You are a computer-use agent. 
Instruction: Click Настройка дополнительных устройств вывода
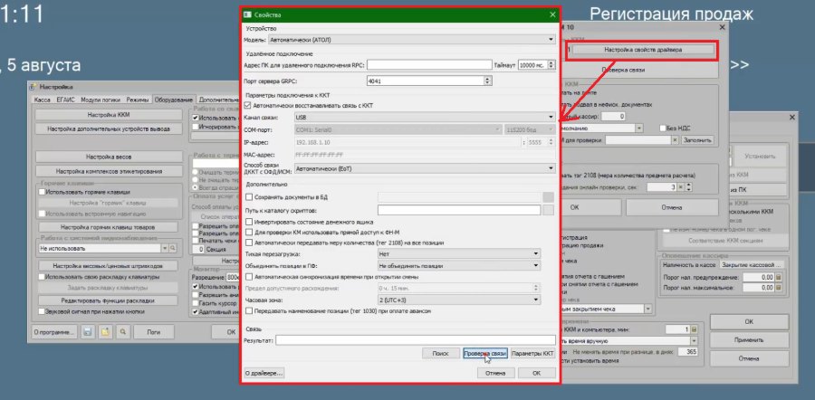pos(109,129)
